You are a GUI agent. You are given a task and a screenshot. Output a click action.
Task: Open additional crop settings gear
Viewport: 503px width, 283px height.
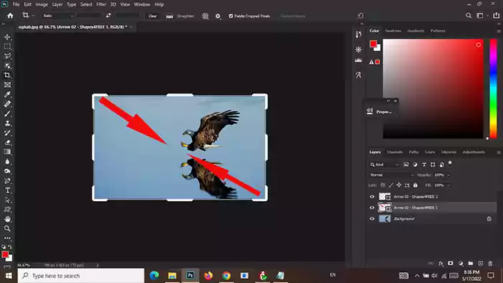point(218,16)
